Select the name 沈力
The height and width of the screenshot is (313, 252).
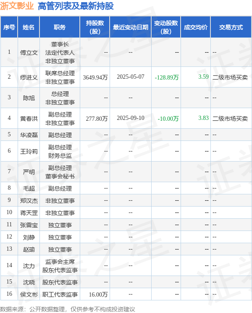click(x=29, y=266)
